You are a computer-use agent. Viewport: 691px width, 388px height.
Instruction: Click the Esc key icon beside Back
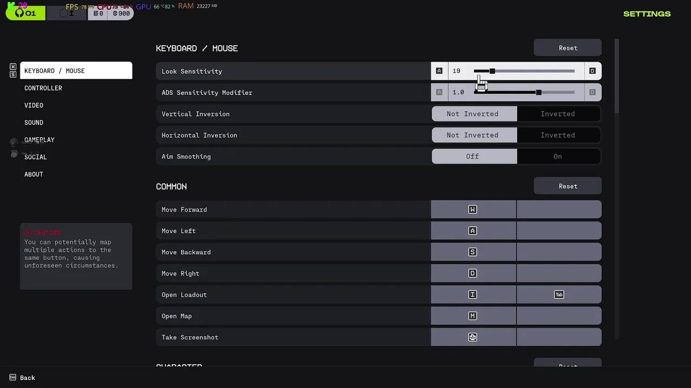click(x=12, y=378)
